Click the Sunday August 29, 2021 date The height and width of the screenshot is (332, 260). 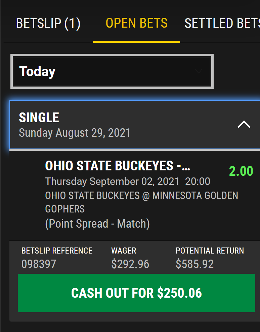coord(75,133)
